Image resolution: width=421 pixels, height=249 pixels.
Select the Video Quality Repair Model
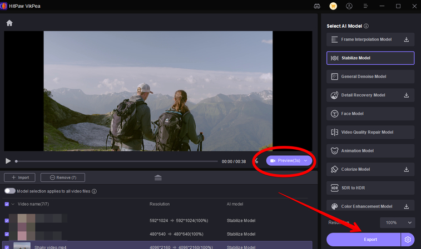point(370,133)
